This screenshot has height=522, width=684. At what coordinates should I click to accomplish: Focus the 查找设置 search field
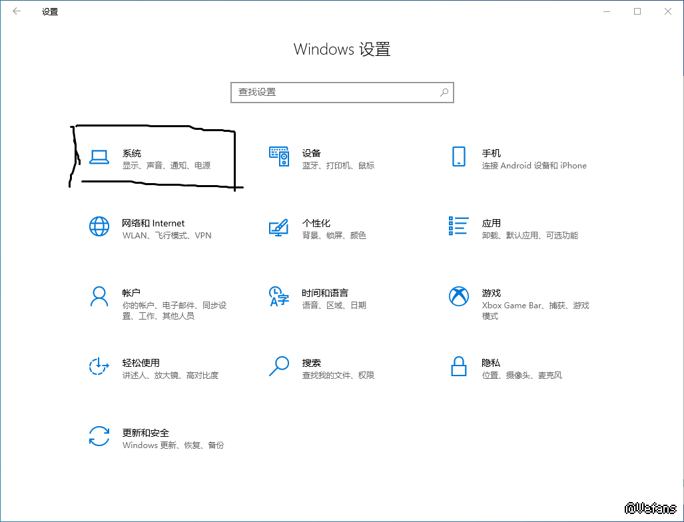click(333, 93)
